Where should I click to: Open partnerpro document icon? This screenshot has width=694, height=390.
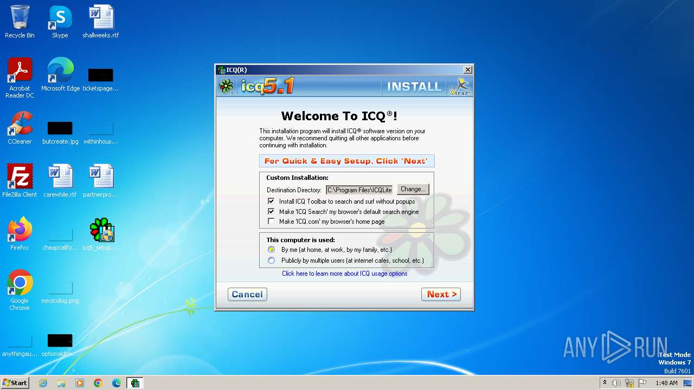click(101, 180)
